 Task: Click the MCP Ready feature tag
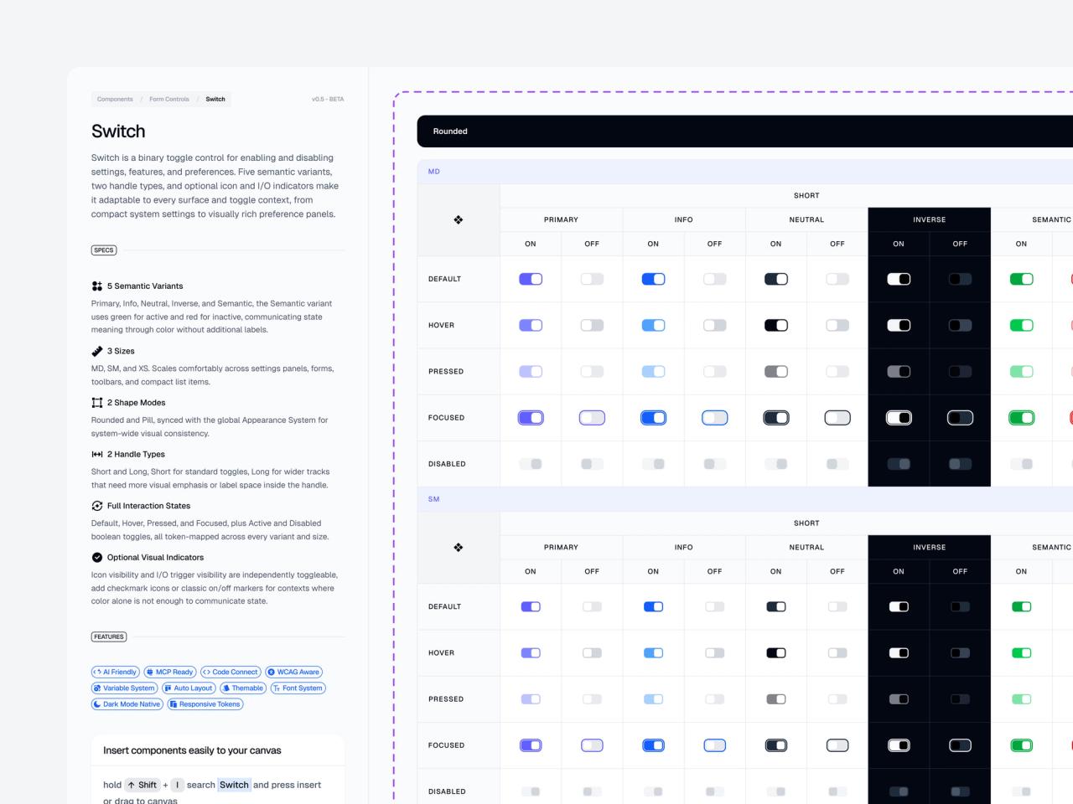coord(170,673)
